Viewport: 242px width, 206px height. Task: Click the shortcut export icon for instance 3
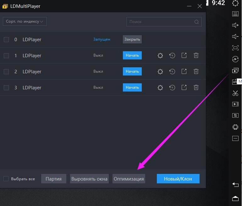184,87
